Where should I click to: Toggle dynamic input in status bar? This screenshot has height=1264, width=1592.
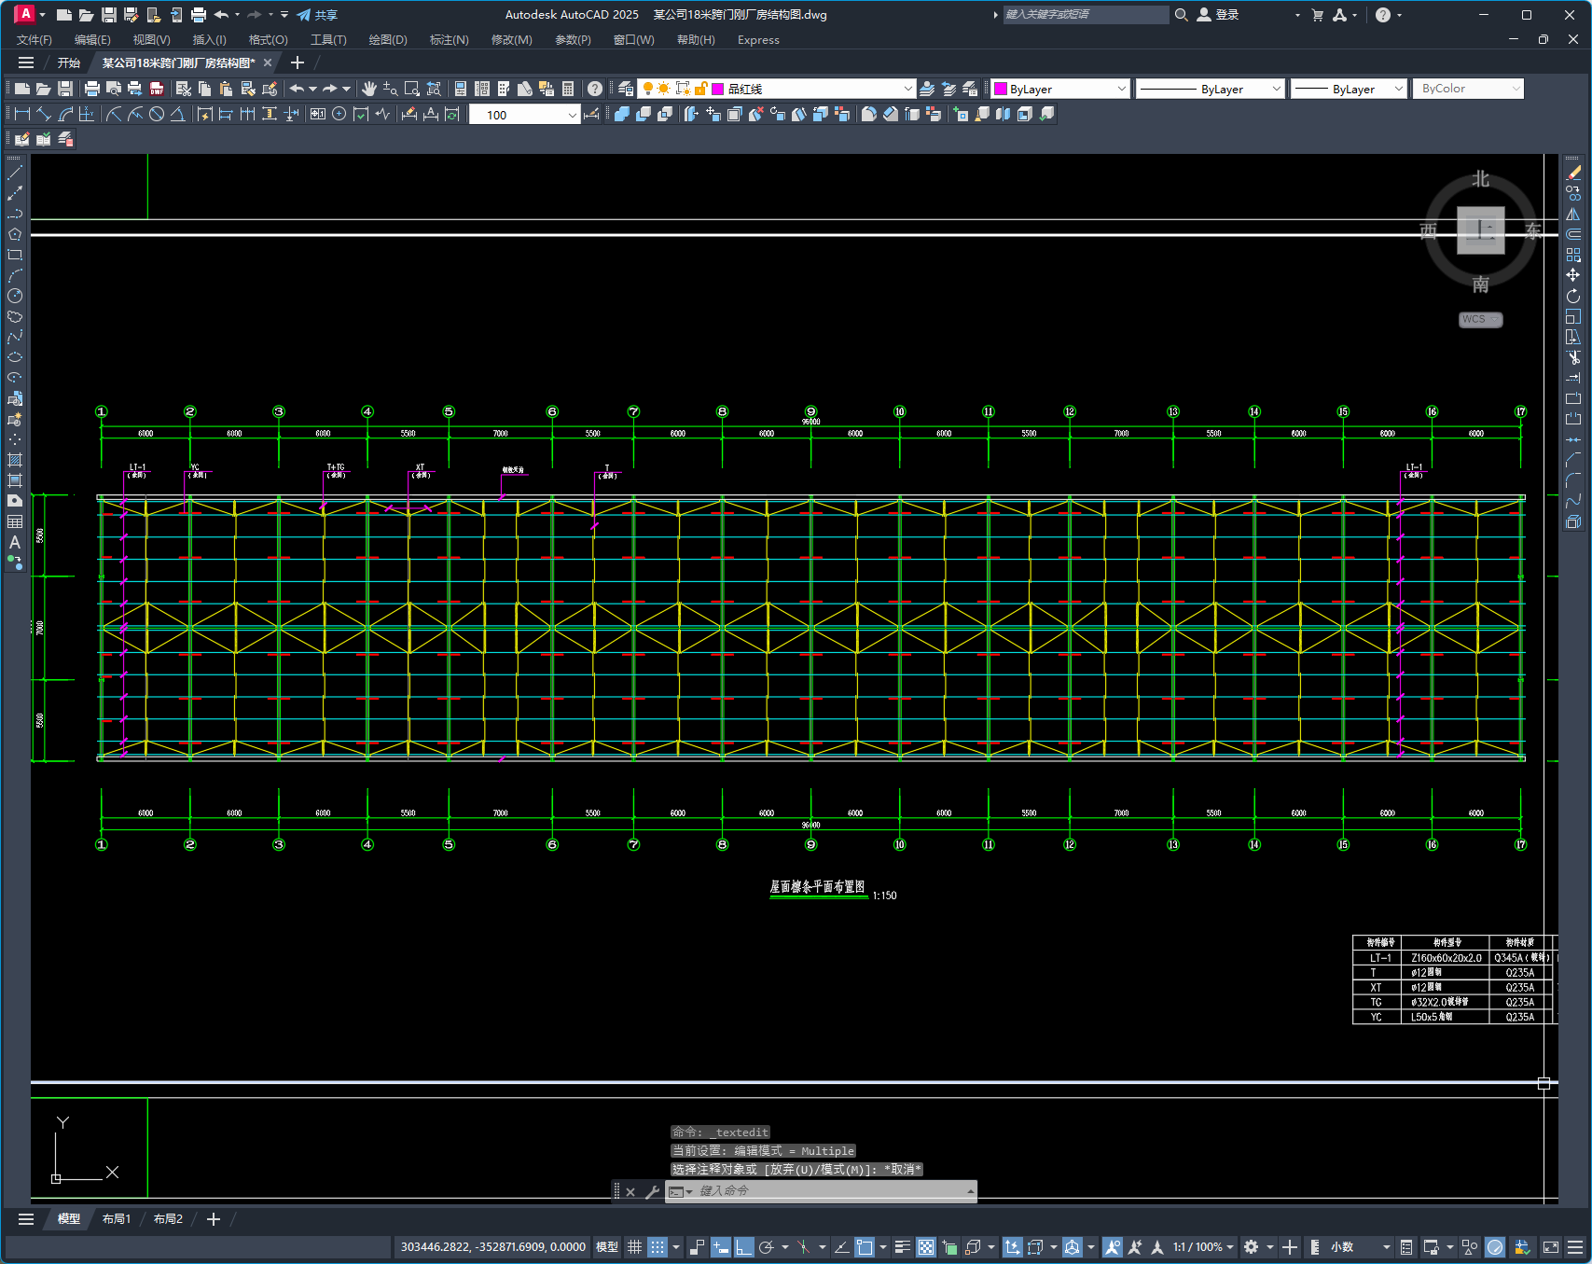(x=720, y=1247)
